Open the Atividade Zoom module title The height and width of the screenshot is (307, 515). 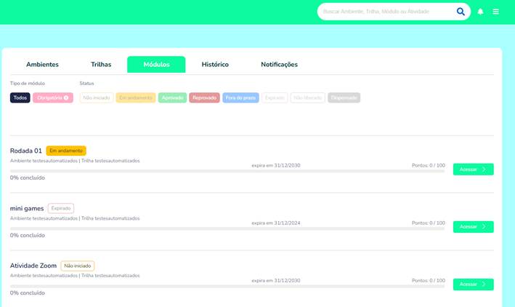click(33, 266)
